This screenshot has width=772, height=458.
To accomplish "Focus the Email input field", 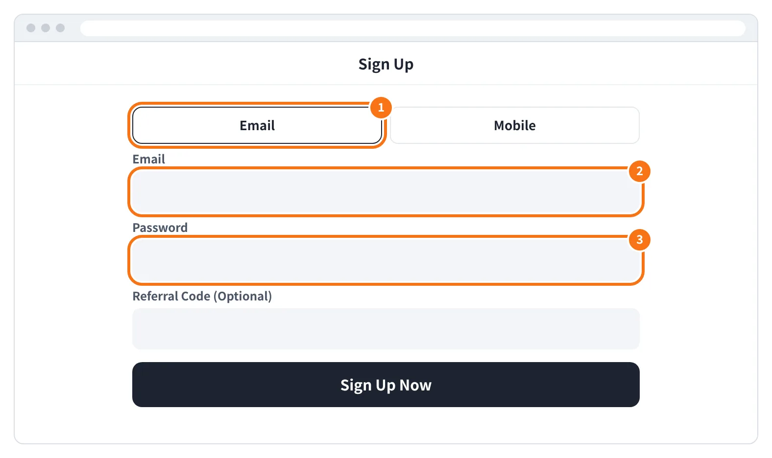I will point(386,192).
